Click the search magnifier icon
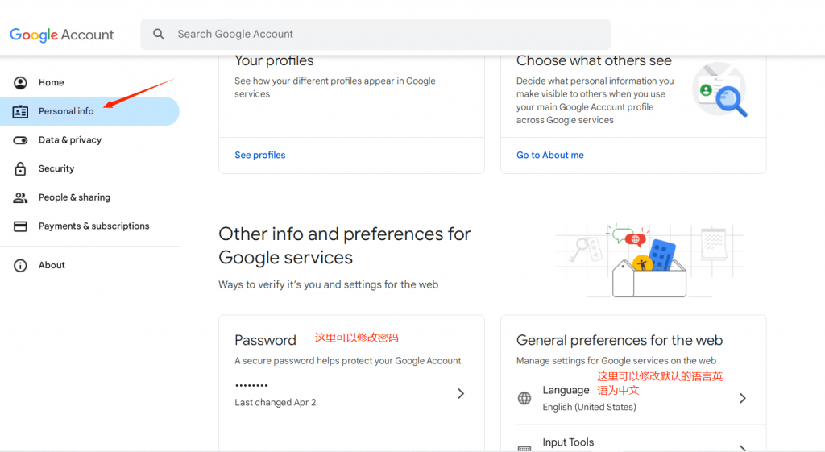 tap(159, 34)
